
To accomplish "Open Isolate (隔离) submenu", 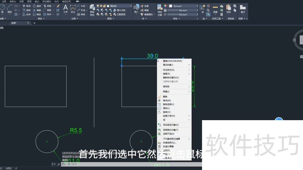I will click(x=174, y=91).
